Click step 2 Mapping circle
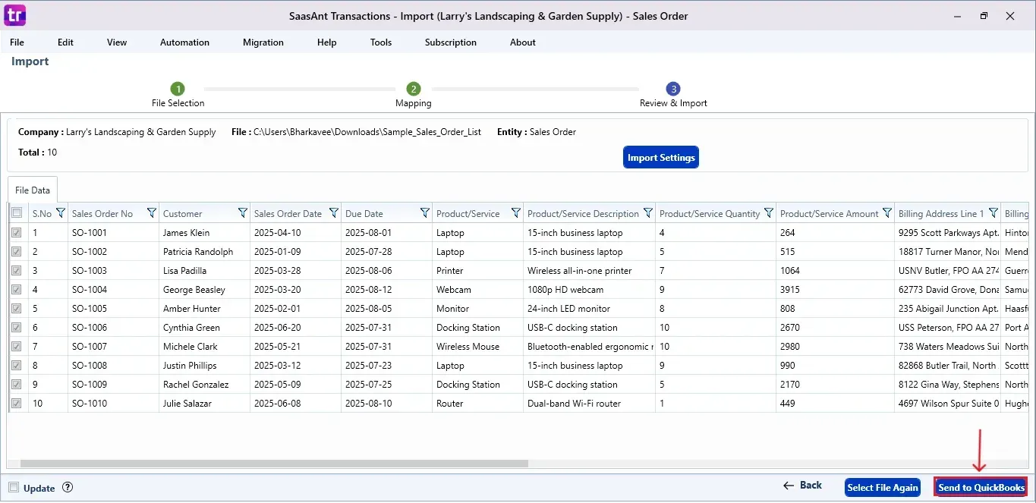Image resolution: width=1036 pixels, height=503 pixels. [413, 89]
